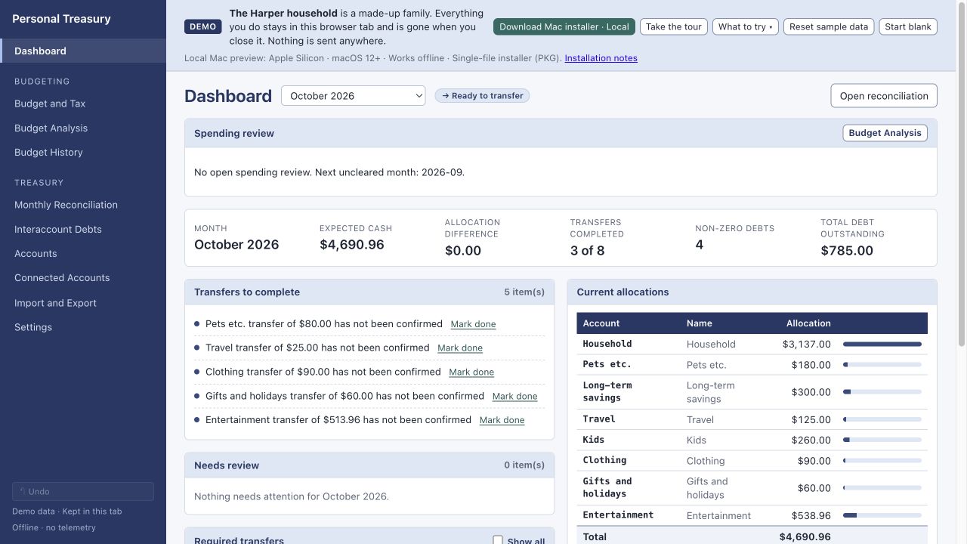The width and height of the screenshot is (967, 544).
Task: Click the Long-term savings allocation bar
Action: click(882, 392)
